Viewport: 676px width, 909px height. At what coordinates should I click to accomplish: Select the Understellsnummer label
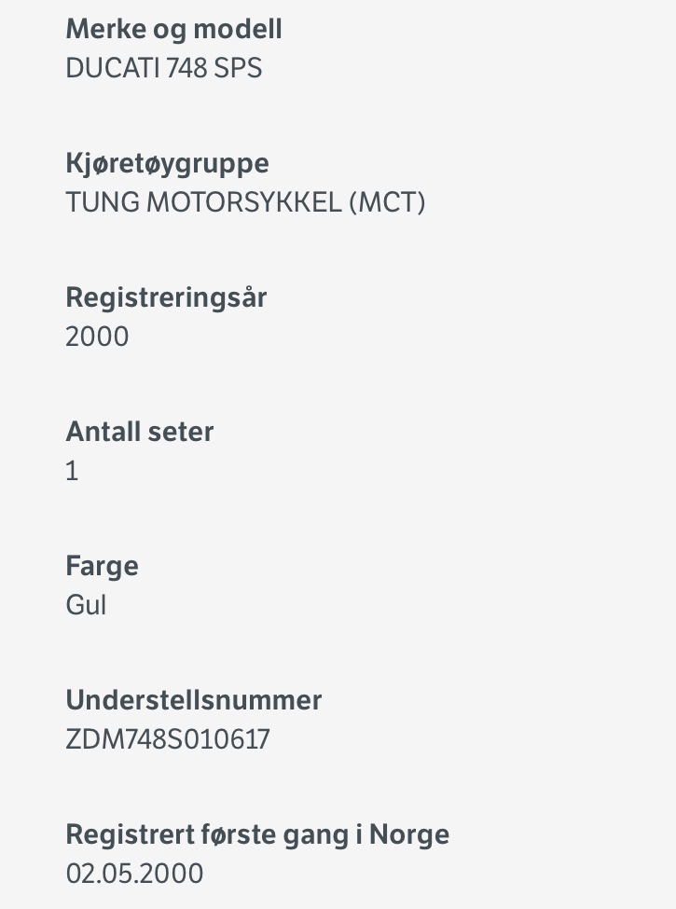click(x=194, y=700)
